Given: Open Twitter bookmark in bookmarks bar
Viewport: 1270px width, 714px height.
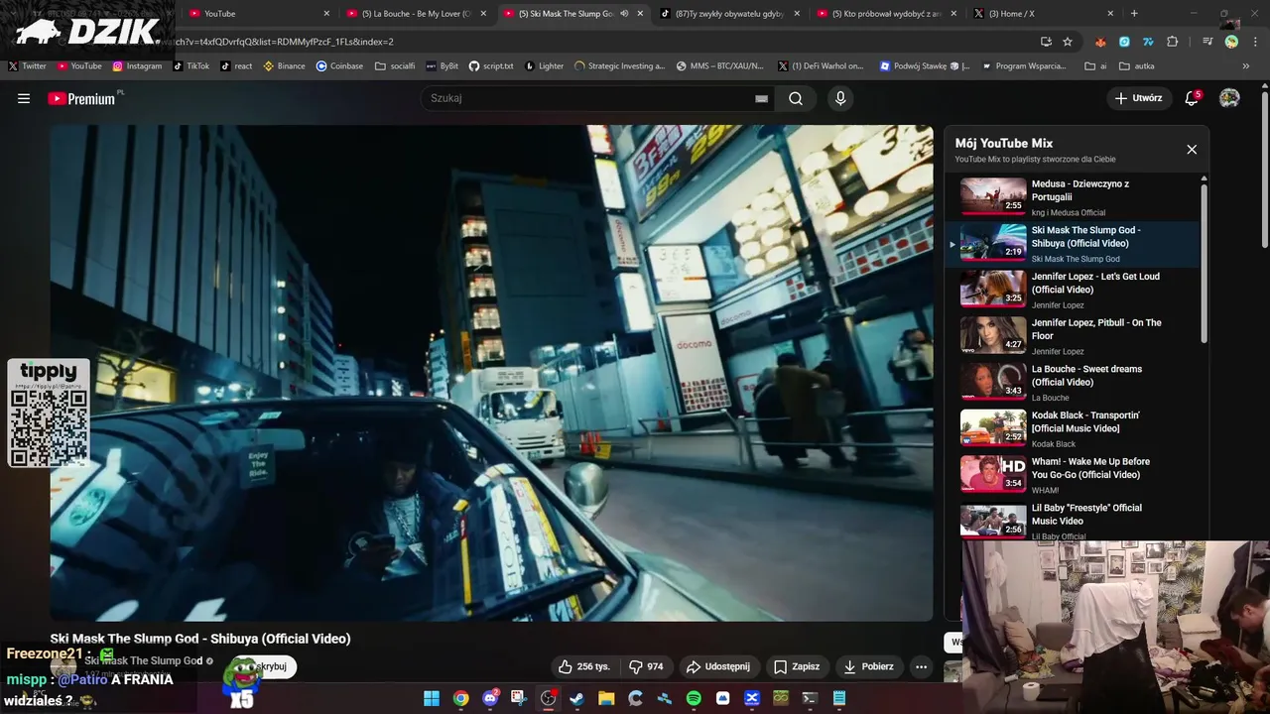Looking at the screenshot, I should click(x=28, y=66).
